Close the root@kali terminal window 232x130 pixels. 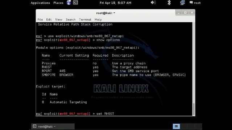[192, 13]
